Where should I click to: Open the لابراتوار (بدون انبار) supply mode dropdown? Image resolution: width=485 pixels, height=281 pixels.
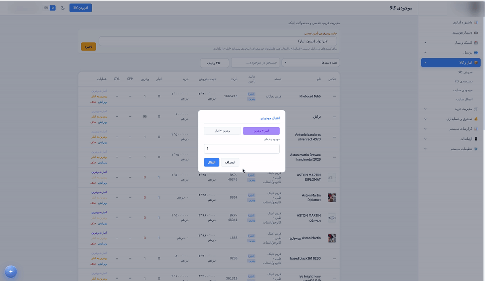(x=218, y=41)
